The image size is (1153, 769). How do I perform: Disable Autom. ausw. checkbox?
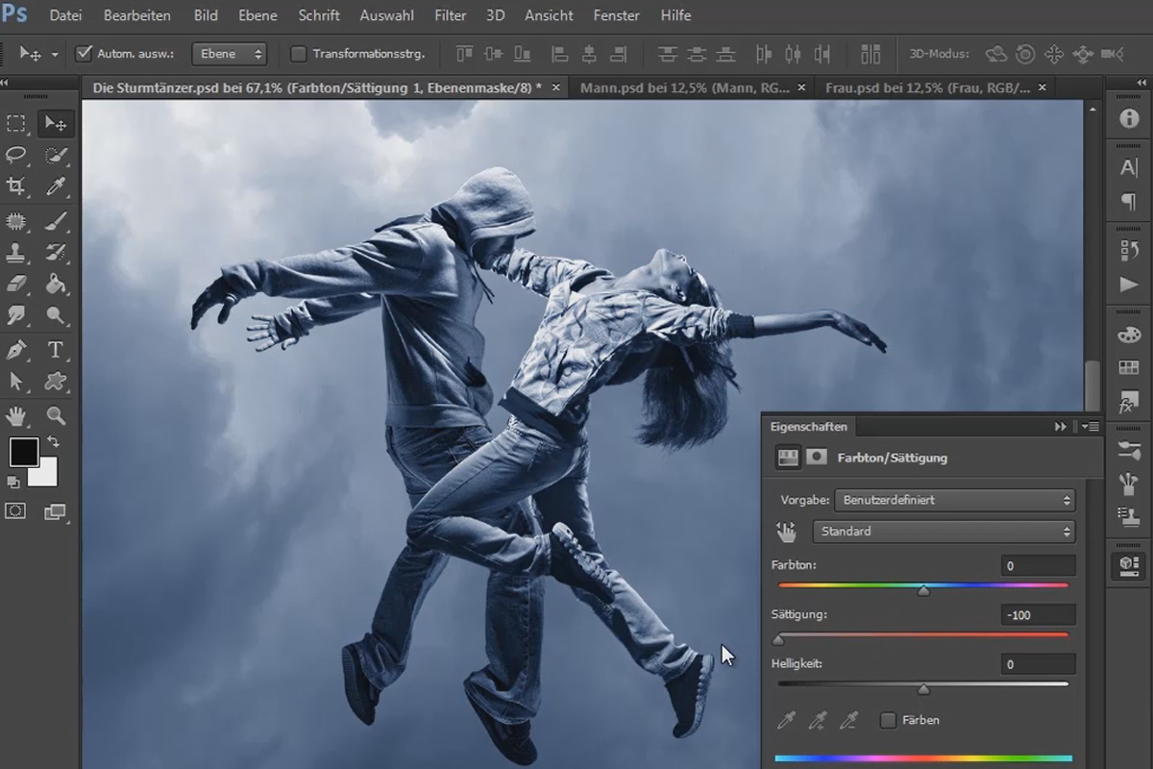coord(84,54)
